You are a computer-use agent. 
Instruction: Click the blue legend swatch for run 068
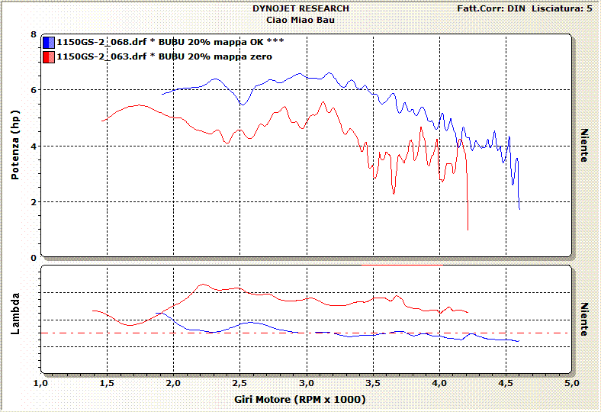click(x=49, y=43)
